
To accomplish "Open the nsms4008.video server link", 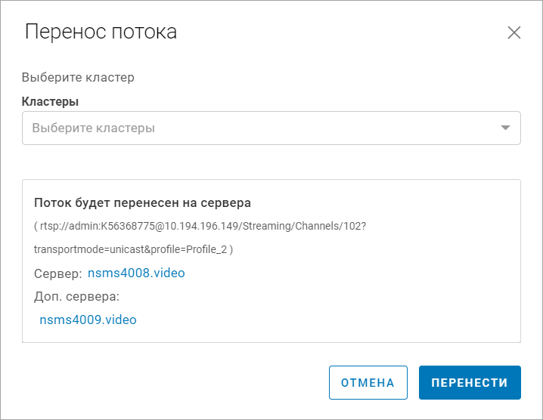I will [136, 273].
